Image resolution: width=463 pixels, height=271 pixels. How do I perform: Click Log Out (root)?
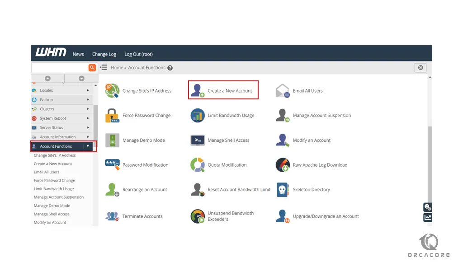[138, 54]
